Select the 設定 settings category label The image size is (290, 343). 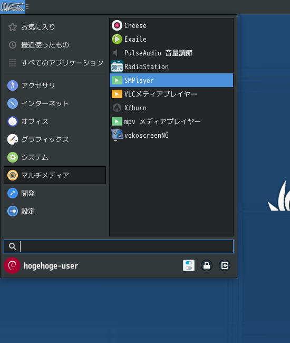coord(28,211)
